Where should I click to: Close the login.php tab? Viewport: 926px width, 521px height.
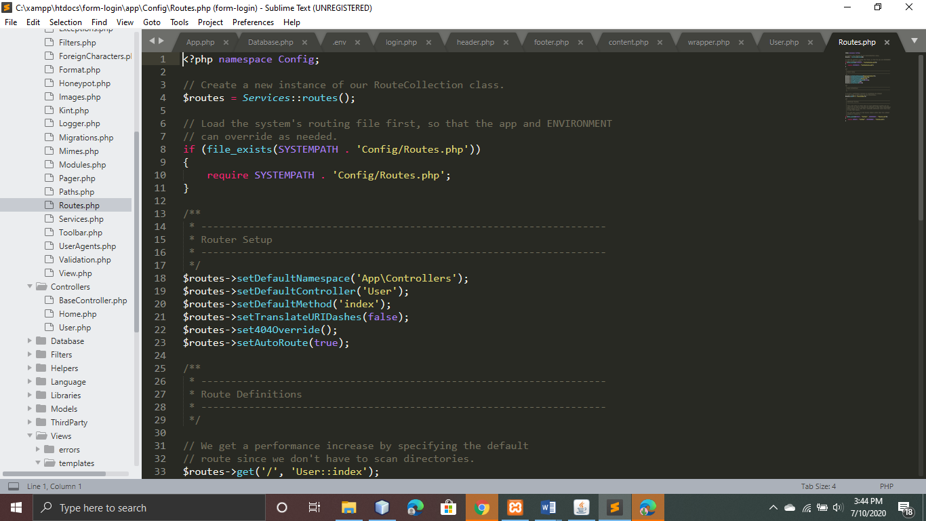point(428,42)
